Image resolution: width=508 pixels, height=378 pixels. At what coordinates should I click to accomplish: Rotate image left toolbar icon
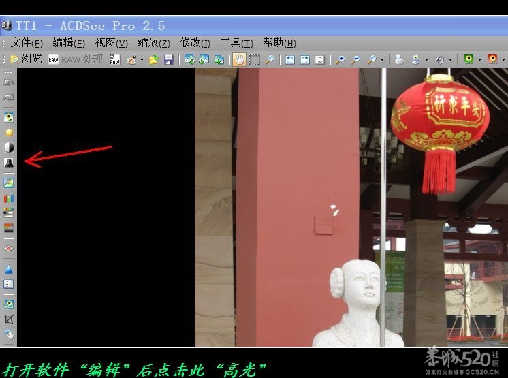289,60
